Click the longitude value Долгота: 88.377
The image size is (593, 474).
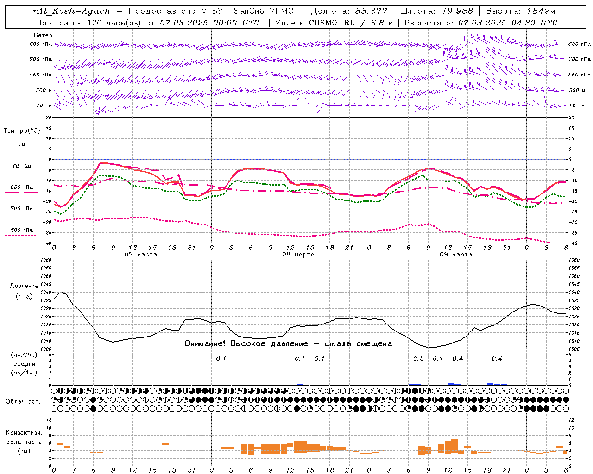coord(349,11)
